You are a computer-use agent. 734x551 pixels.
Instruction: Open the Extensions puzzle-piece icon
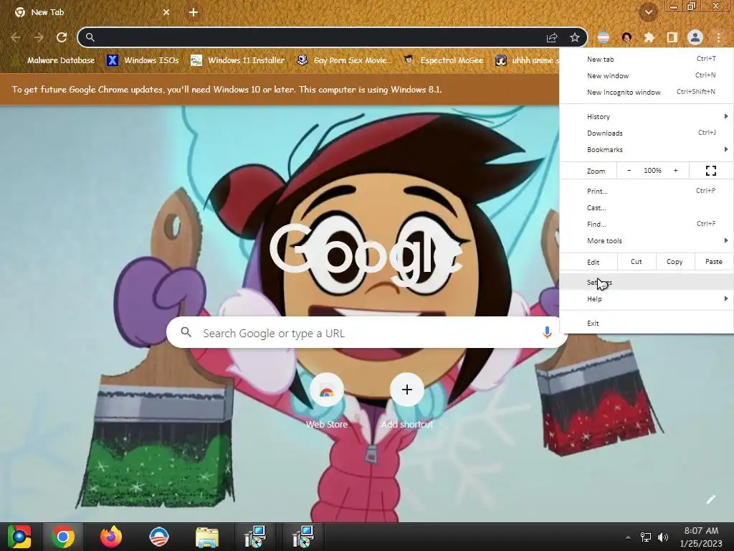(649, 37)
